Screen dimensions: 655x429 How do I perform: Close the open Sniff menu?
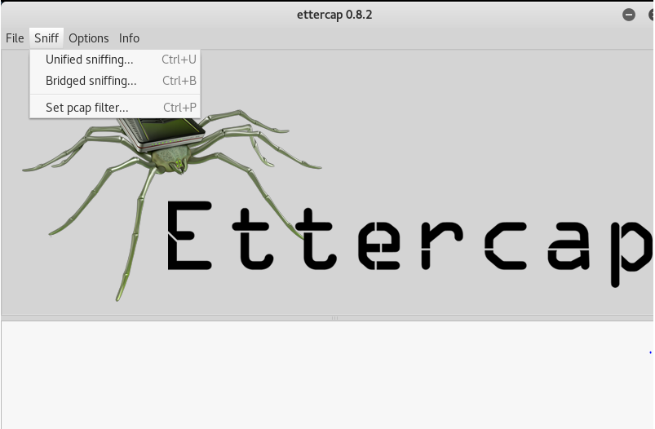coord(46,38)
